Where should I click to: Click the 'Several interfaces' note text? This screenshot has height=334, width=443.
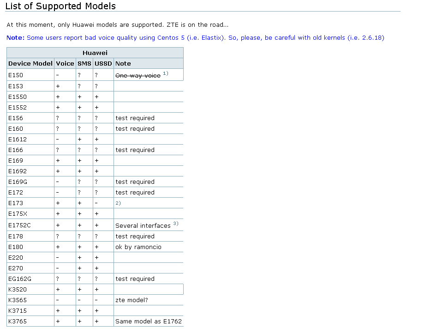[x=143, y=226]
